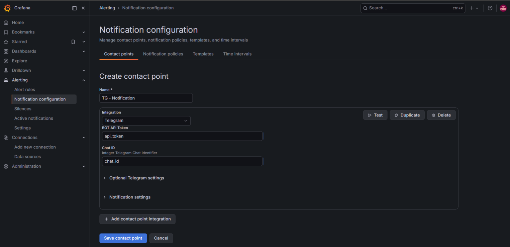
Task: Click the Explore compass icon
Action: pos(6,61)
